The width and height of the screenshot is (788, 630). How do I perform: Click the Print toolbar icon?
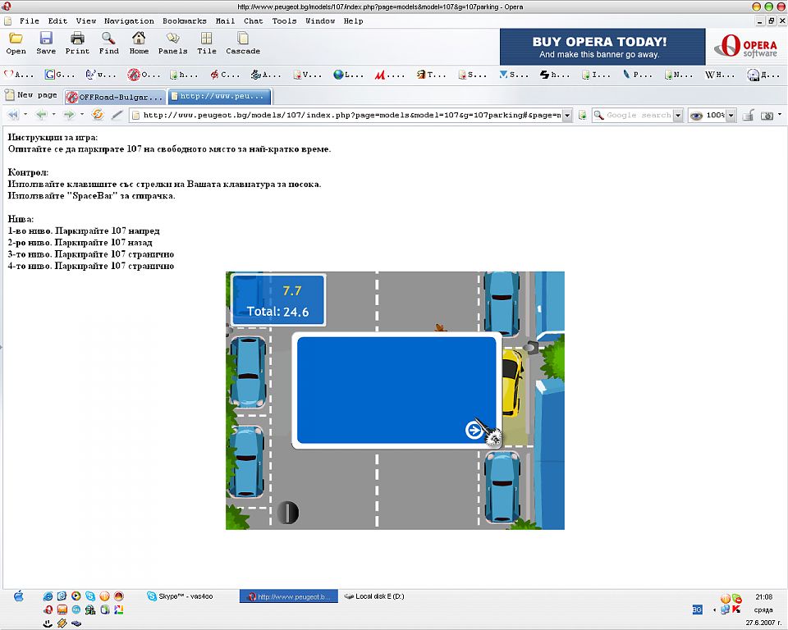(77, 43)
